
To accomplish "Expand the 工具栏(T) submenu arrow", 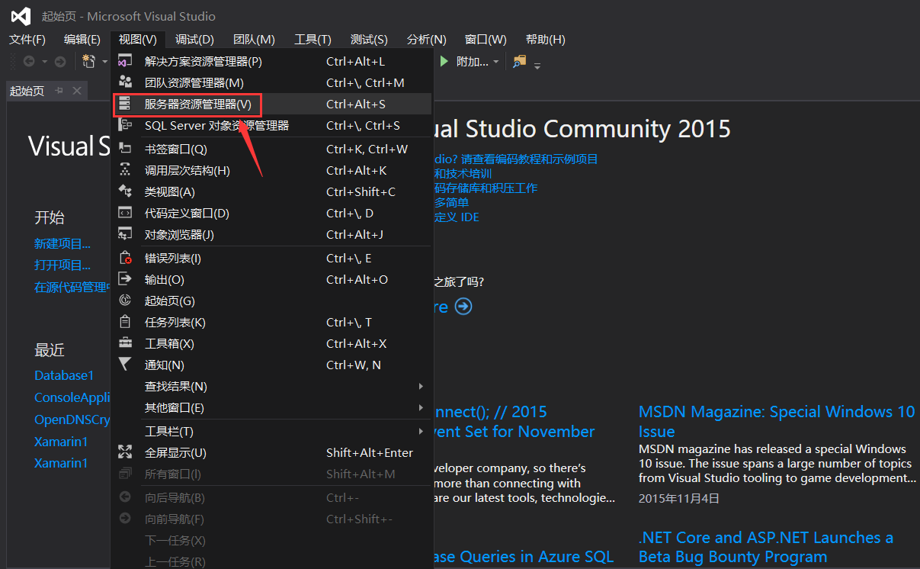I will 421,431.
